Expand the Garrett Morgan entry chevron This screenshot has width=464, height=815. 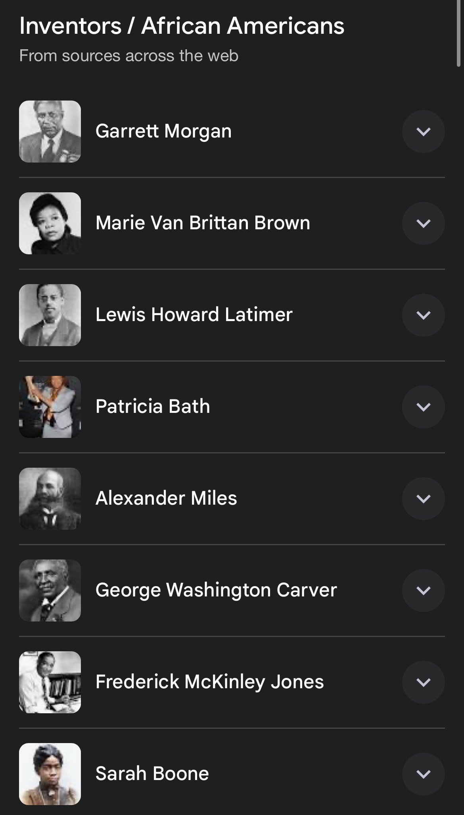[423, 132]
